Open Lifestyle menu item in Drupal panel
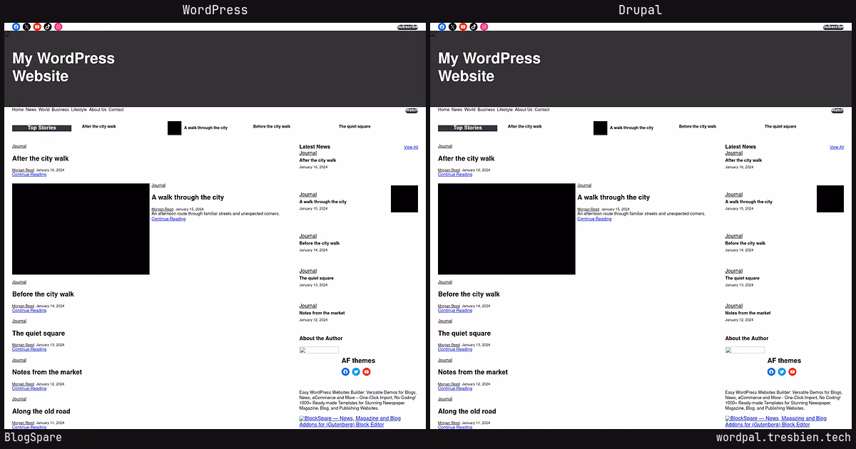The image size is (856, 449). click(x=505, y=110)
